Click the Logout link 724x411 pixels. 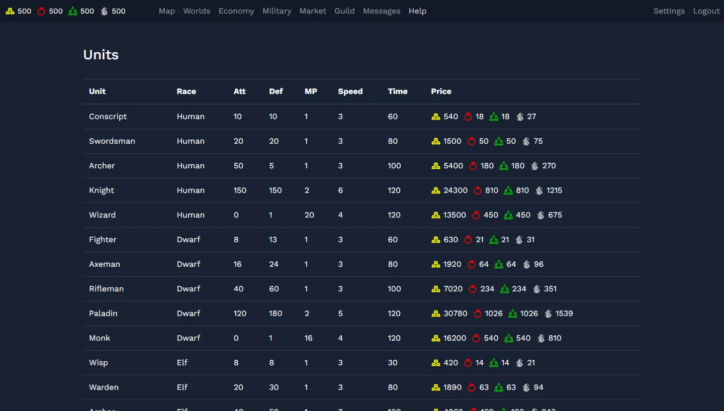pos(706,11)
